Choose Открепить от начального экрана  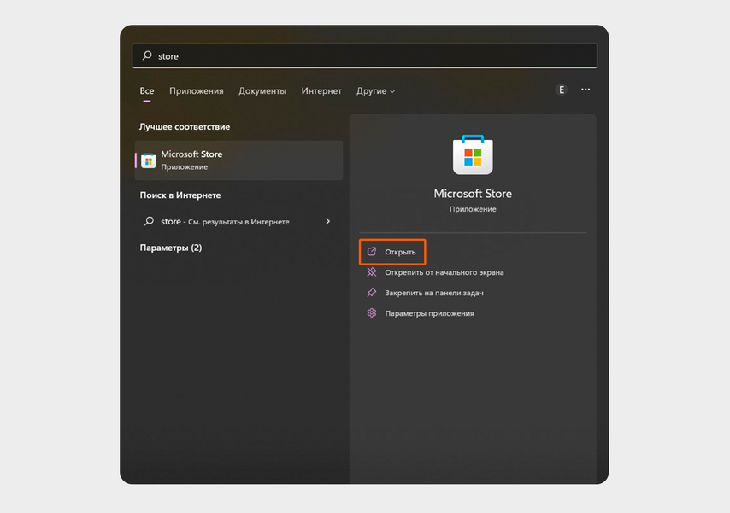coord(444,272)
